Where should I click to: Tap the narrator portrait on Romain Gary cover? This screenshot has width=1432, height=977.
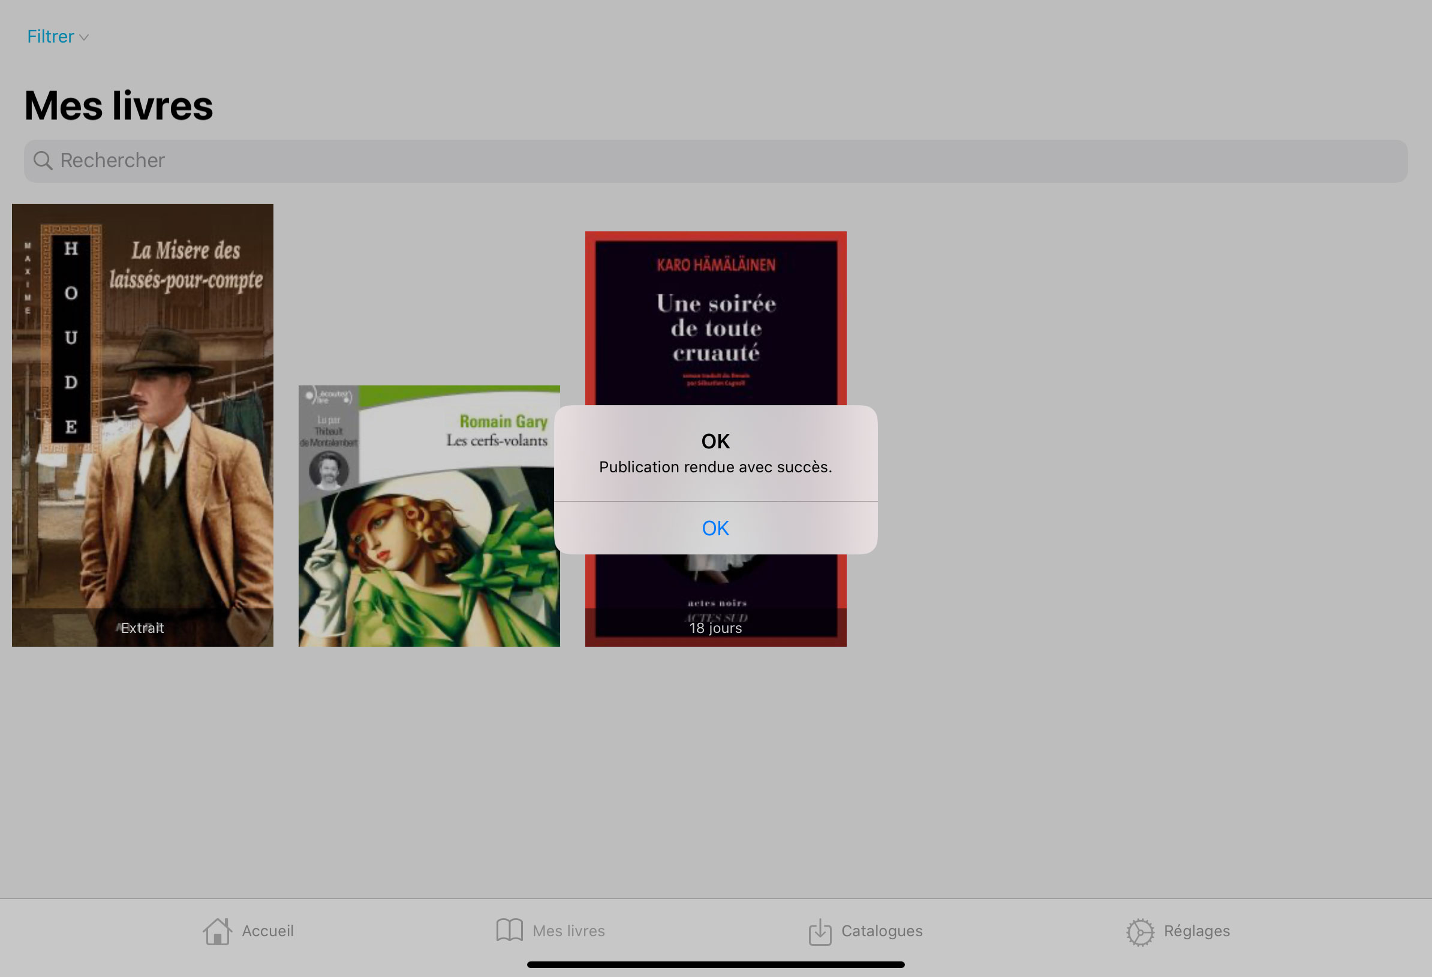coord(329,470)
